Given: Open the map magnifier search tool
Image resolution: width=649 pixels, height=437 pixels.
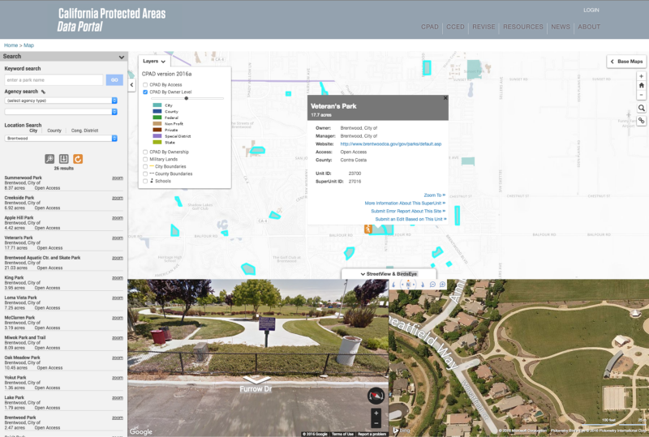Looking at the screenshot, I should tap(641, 108).
